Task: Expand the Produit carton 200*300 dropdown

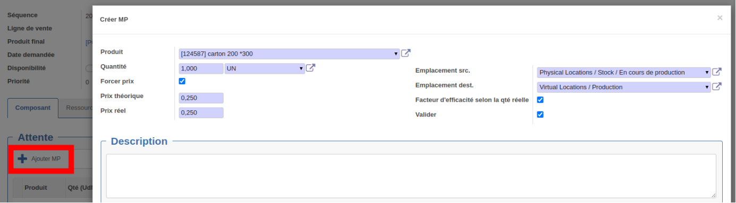Action: tap(289, 54)
